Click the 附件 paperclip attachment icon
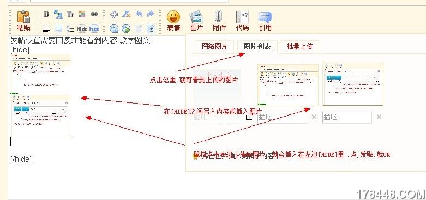 click(219, 21)
